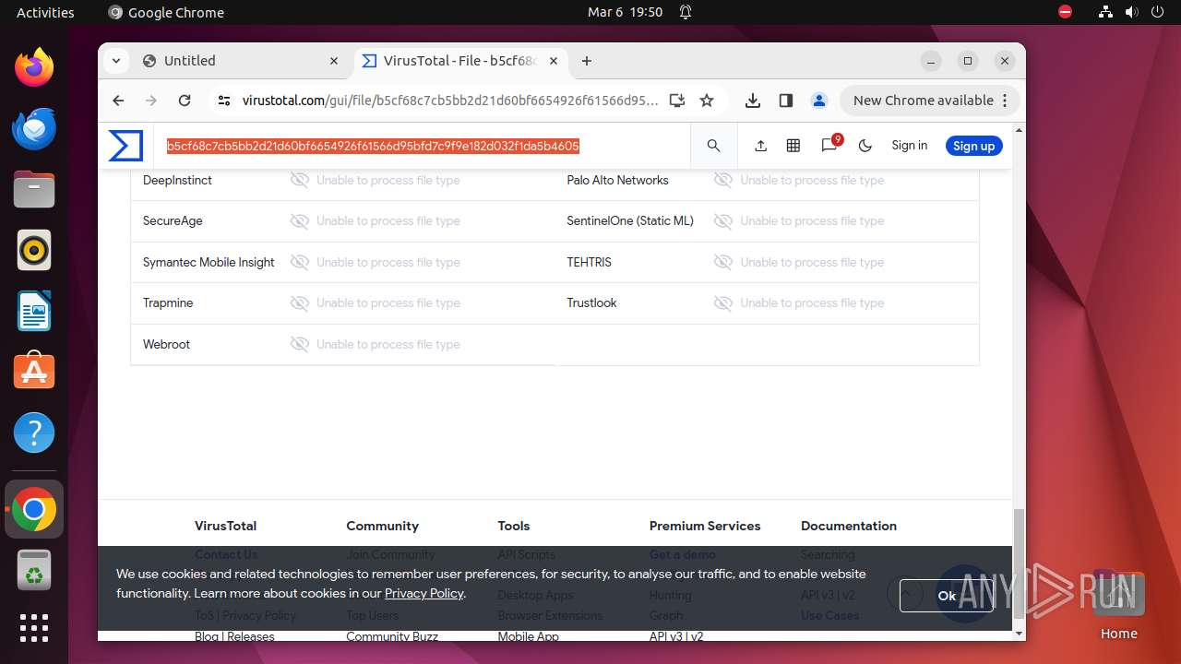1181x664 pixels.
Task: Click the search magnifier icon
Action: point(713,146)
